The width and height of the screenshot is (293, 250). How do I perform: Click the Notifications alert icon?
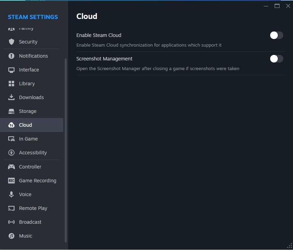pos(11,56)
